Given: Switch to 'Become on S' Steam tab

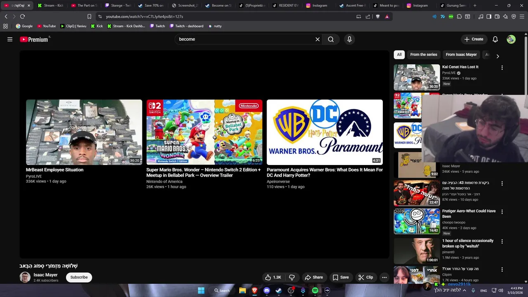Looking at the screenshot, I should 218,5.
